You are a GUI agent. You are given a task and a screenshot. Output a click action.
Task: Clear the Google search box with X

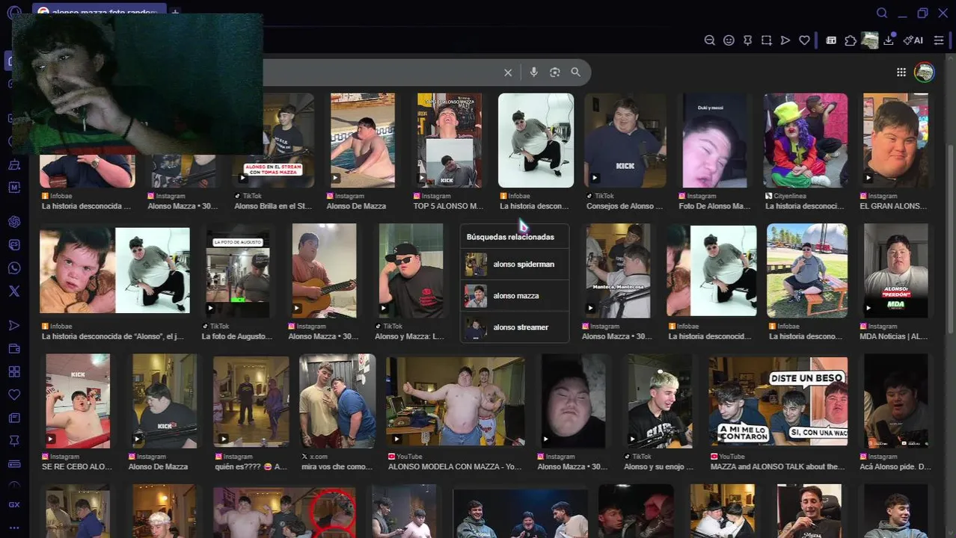tap(508, 72)
